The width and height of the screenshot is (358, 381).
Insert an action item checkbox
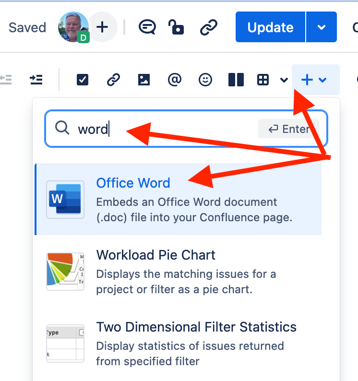coord(83,80)
